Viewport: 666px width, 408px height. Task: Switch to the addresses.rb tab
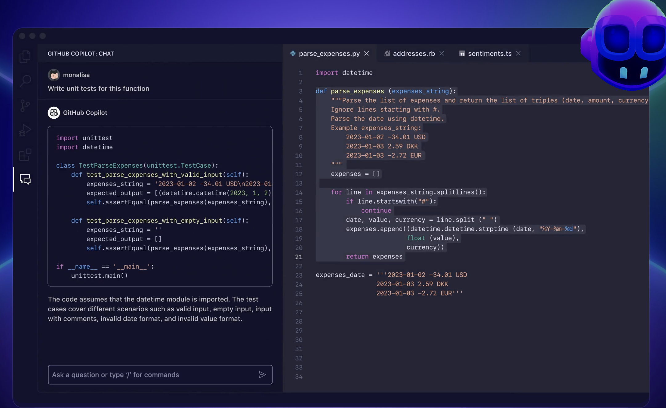click(x=413, y=54)
